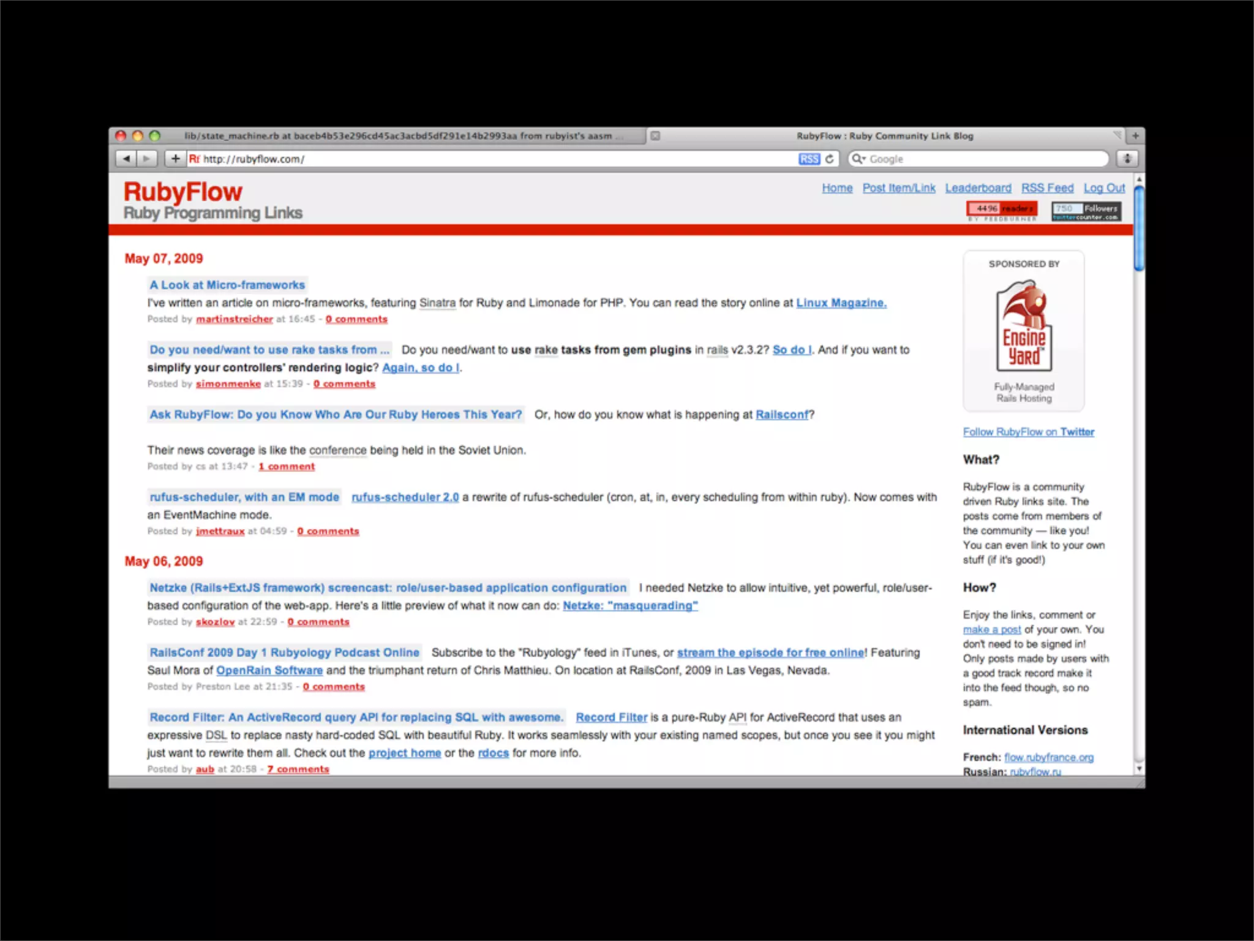
Task: Open the '7 comments' link by aub
Action: pos(298,769)
